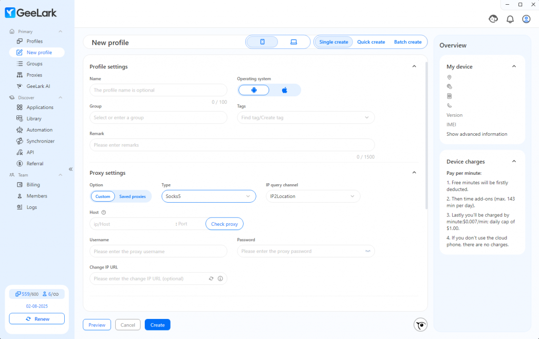Open the notifications bell

coord(510,19)
